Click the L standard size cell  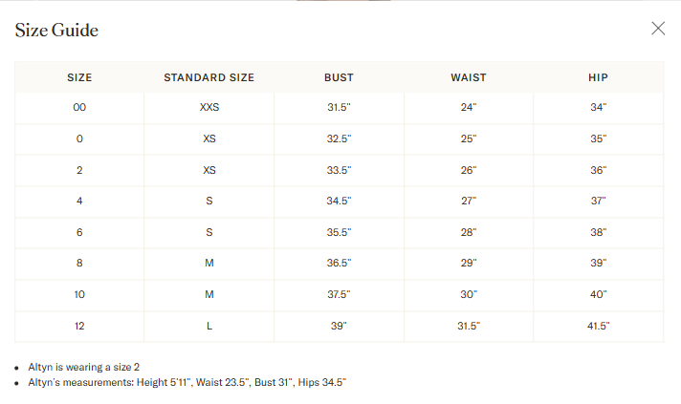pyautogui.click(x=209, y=327)
